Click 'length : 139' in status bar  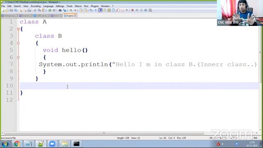[123, 138]
